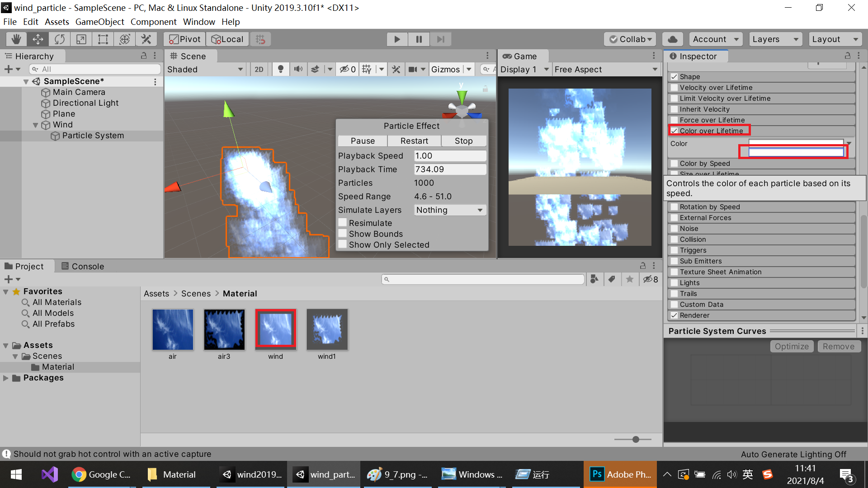
Task: Open the cloud services window
Action: (x=672, y=39)
